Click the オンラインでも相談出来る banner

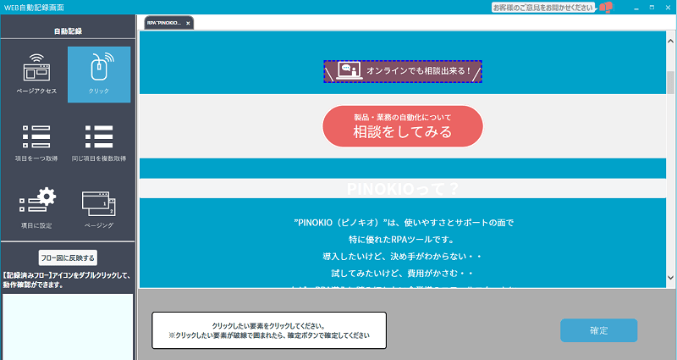403,71
